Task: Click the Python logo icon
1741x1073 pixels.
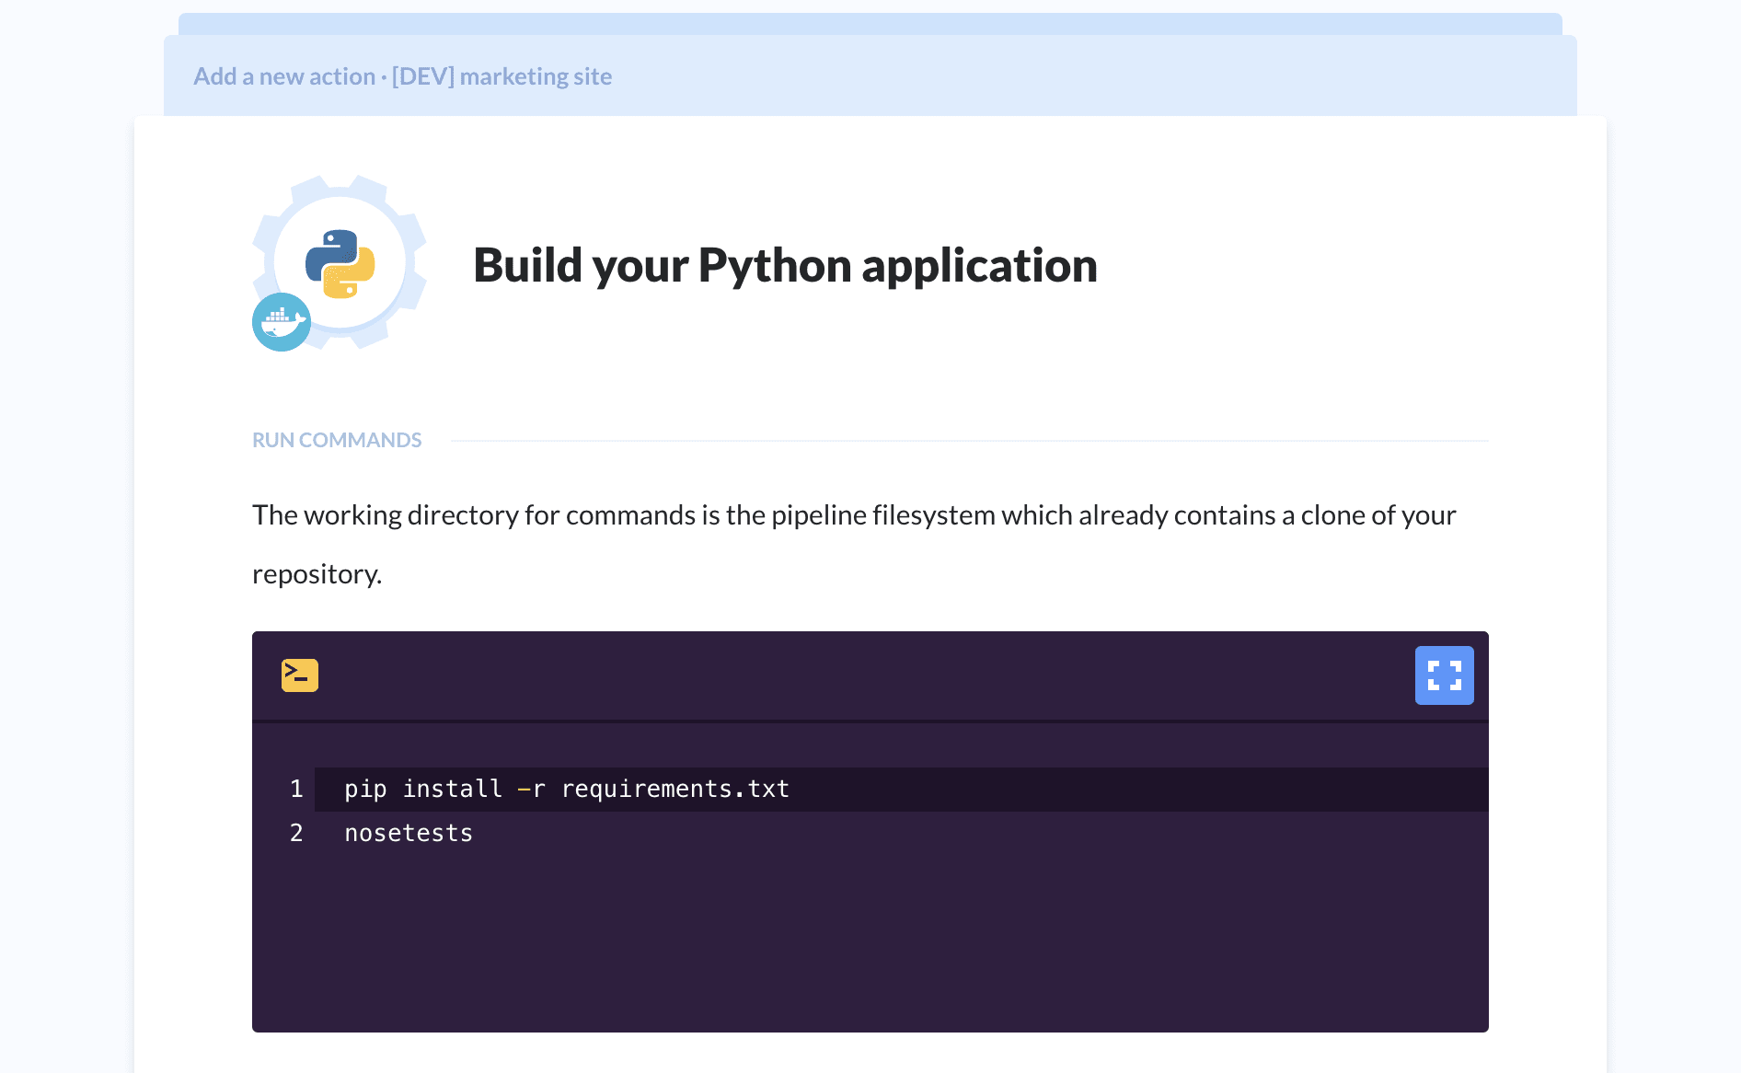Action: pos(340,263)
